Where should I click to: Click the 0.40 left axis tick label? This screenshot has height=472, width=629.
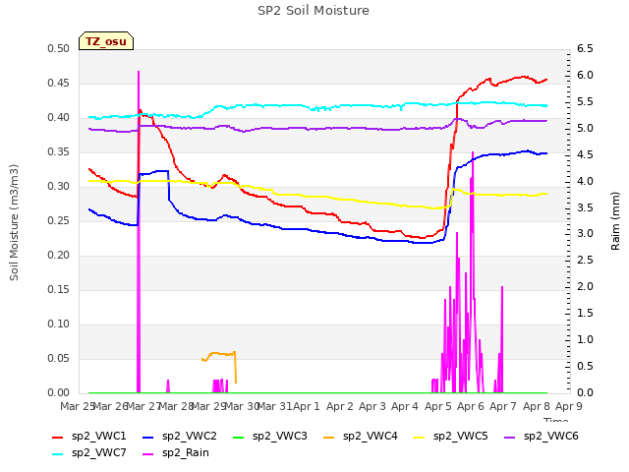[59, 118]
